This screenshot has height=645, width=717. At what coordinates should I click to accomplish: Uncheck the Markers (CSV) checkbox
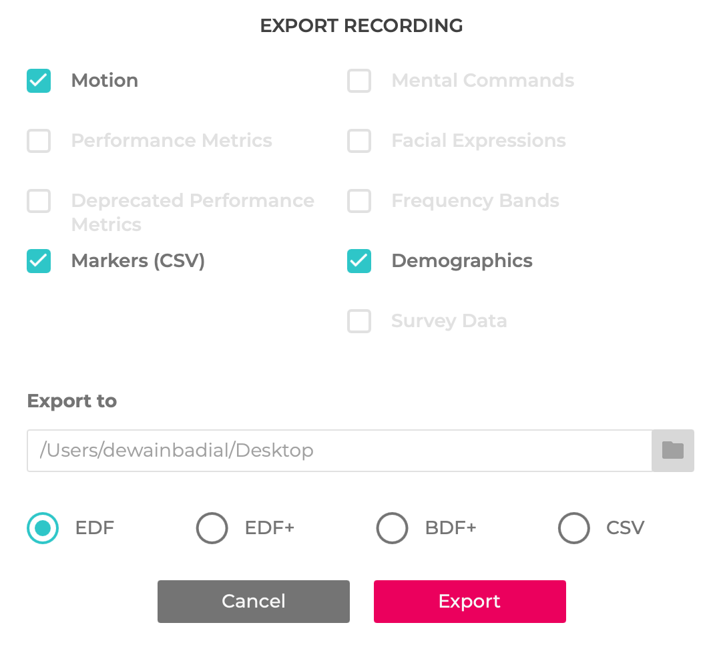coord(39,261)
